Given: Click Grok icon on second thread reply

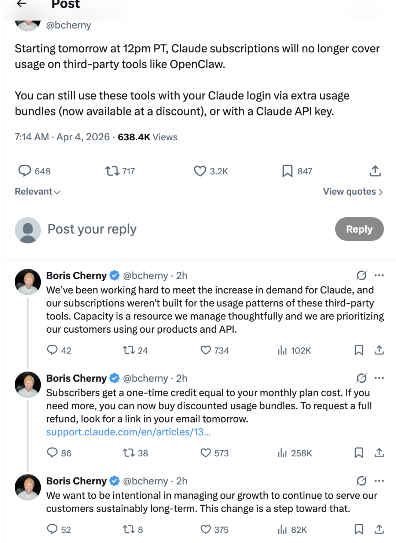Looking at the screenshot, I should point(362,378).
